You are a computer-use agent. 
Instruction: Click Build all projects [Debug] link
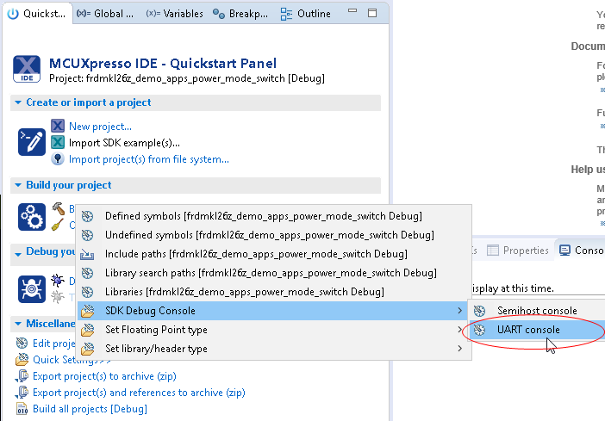pyautogui.click(x=90, y=409)
